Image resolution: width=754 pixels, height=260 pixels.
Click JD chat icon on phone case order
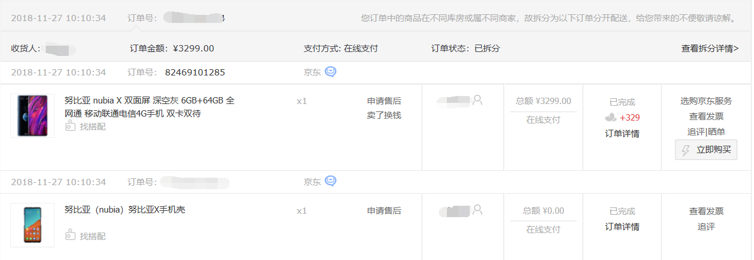tap(331, 181)
